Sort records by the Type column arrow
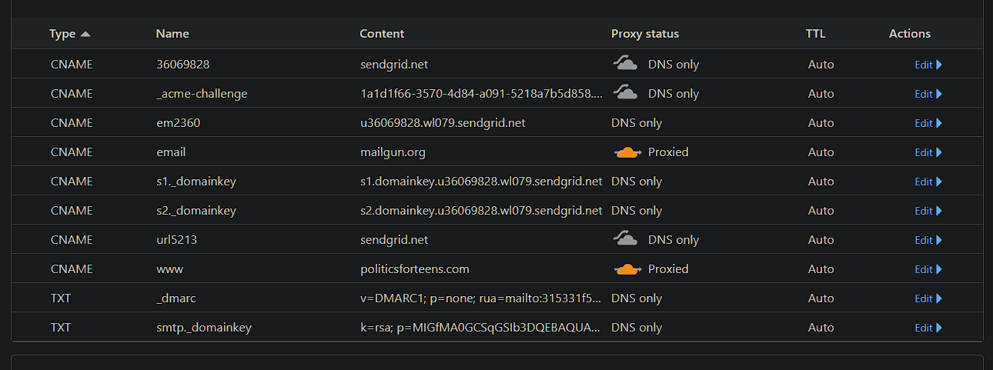The image size is (993, 370). [x=85, y=34]
